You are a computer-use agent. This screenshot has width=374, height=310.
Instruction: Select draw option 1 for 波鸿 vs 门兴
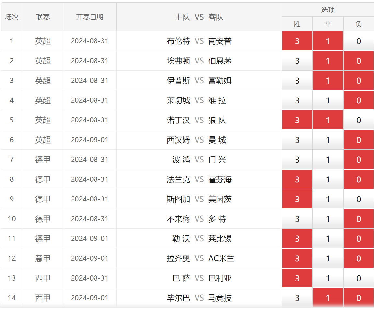point(328,159)
